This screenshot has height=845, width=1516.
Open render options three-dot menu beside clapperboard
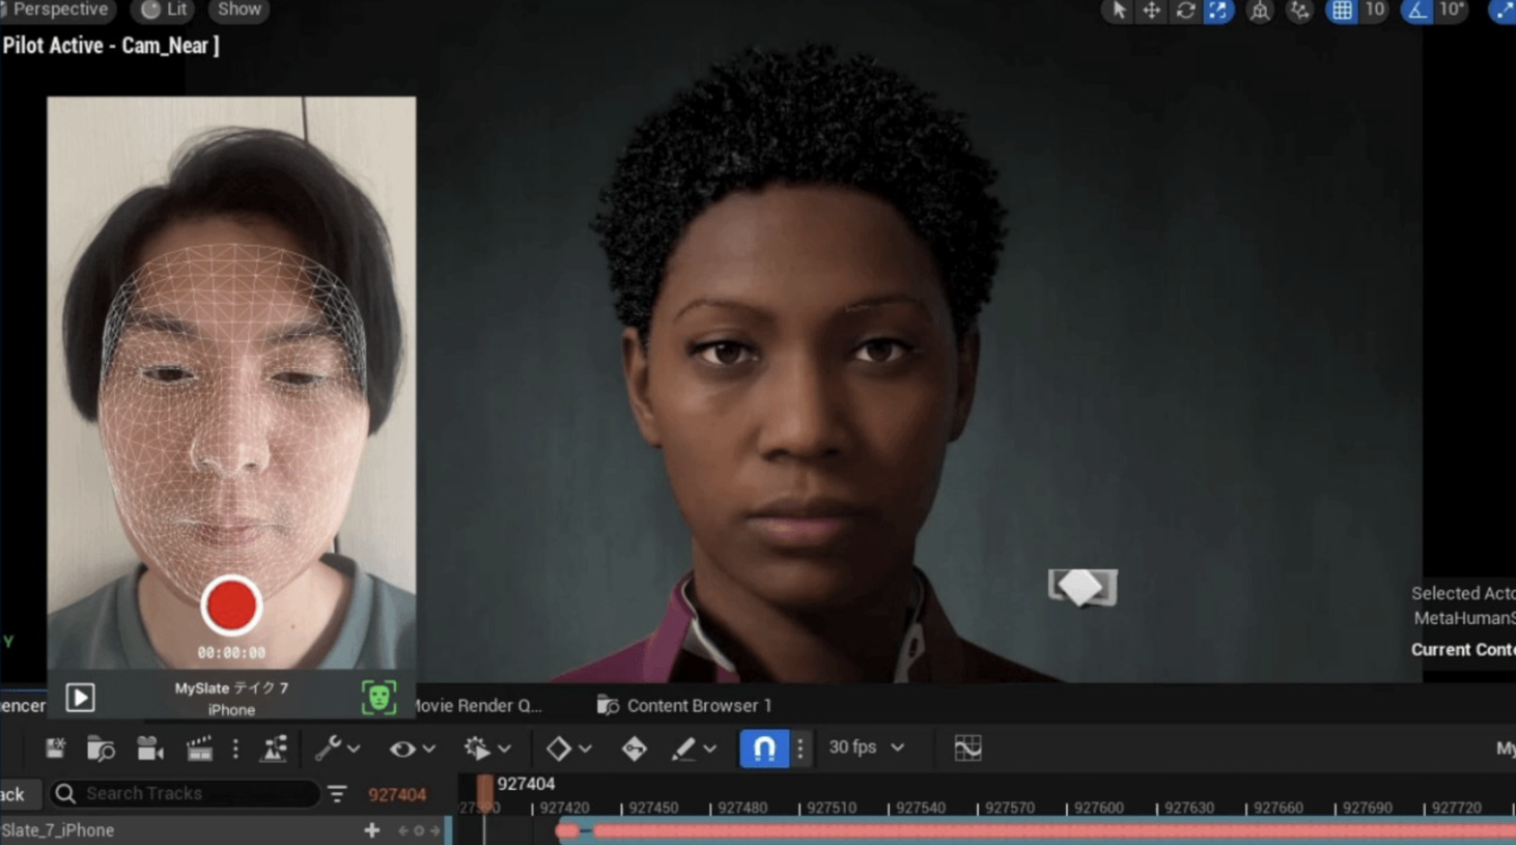235,749
